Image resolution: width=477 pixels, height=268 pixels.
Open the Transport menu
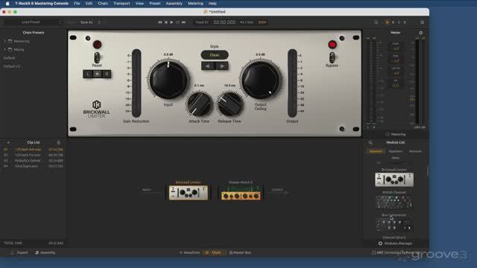coord(121,4)
